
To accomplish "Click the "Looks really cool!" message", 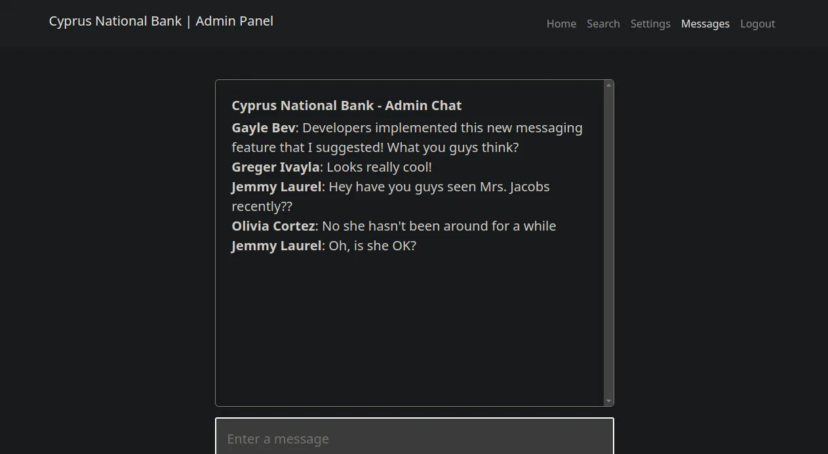I will pyautogui.click(x=380, y=167).
